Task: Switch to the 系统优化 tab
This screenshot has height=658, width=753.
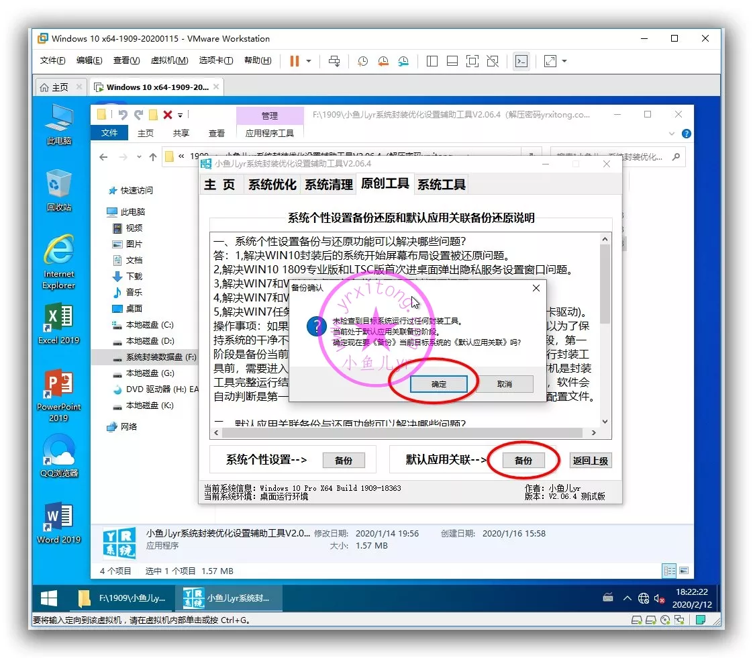Action: (272, 185)
